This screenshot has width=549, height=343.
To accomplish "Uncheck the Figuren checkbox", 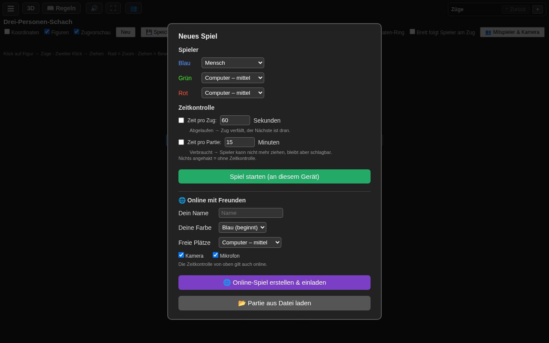I will click(x=47, y=31).
